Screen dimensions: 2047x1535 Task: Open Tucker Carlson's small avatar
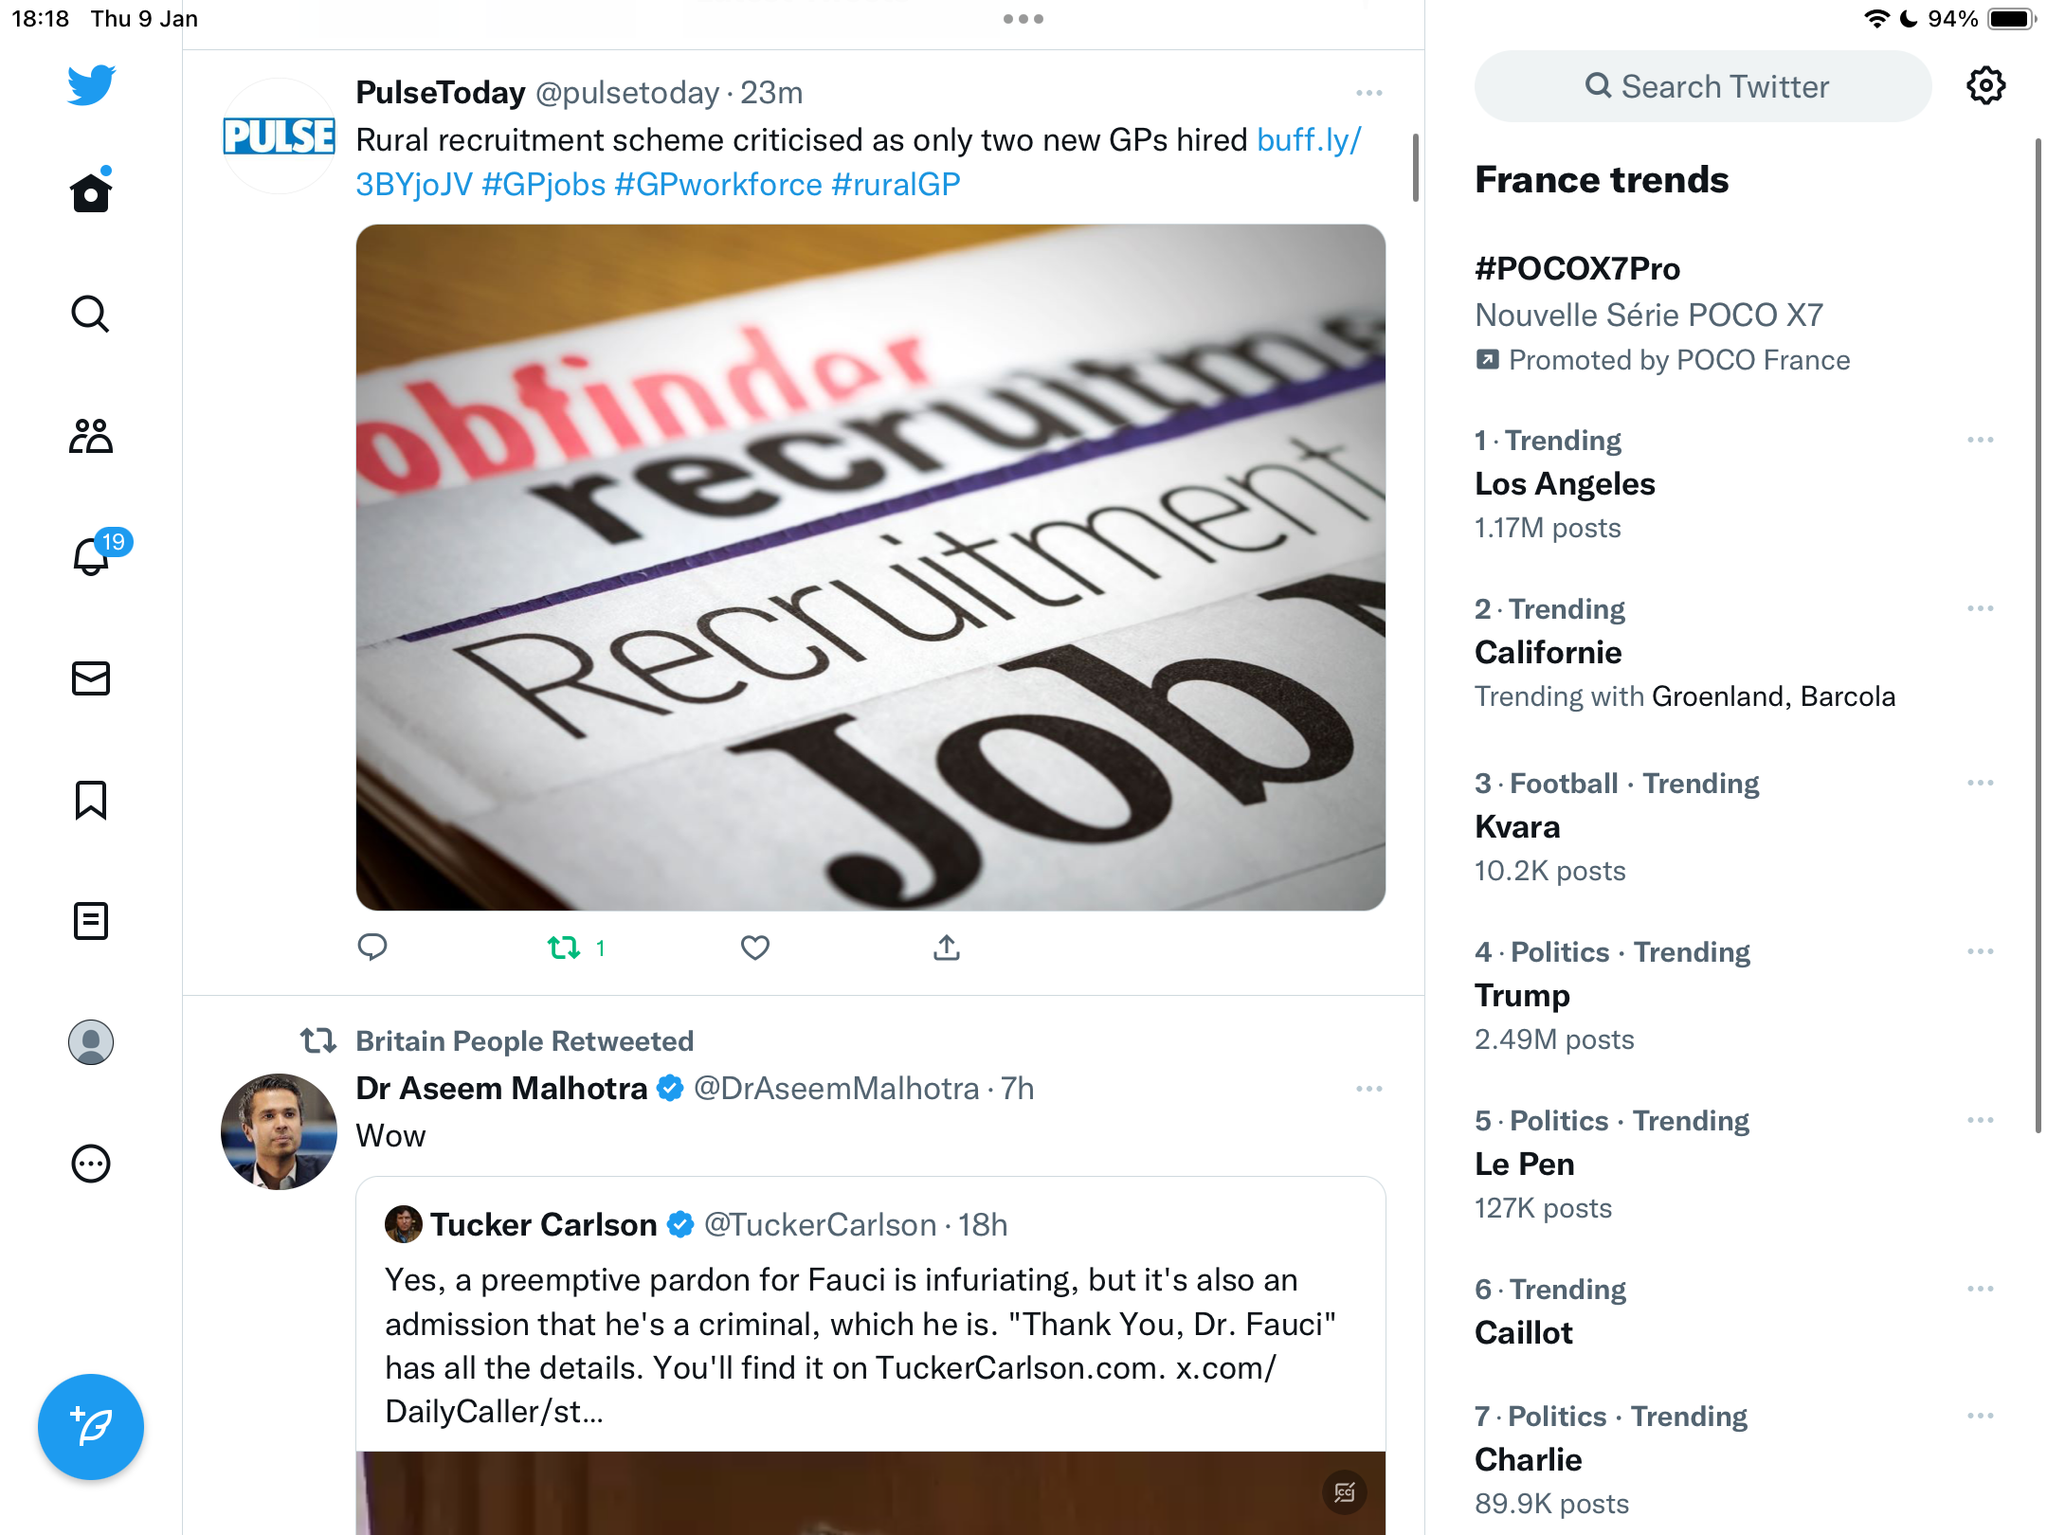point(403,1224)
